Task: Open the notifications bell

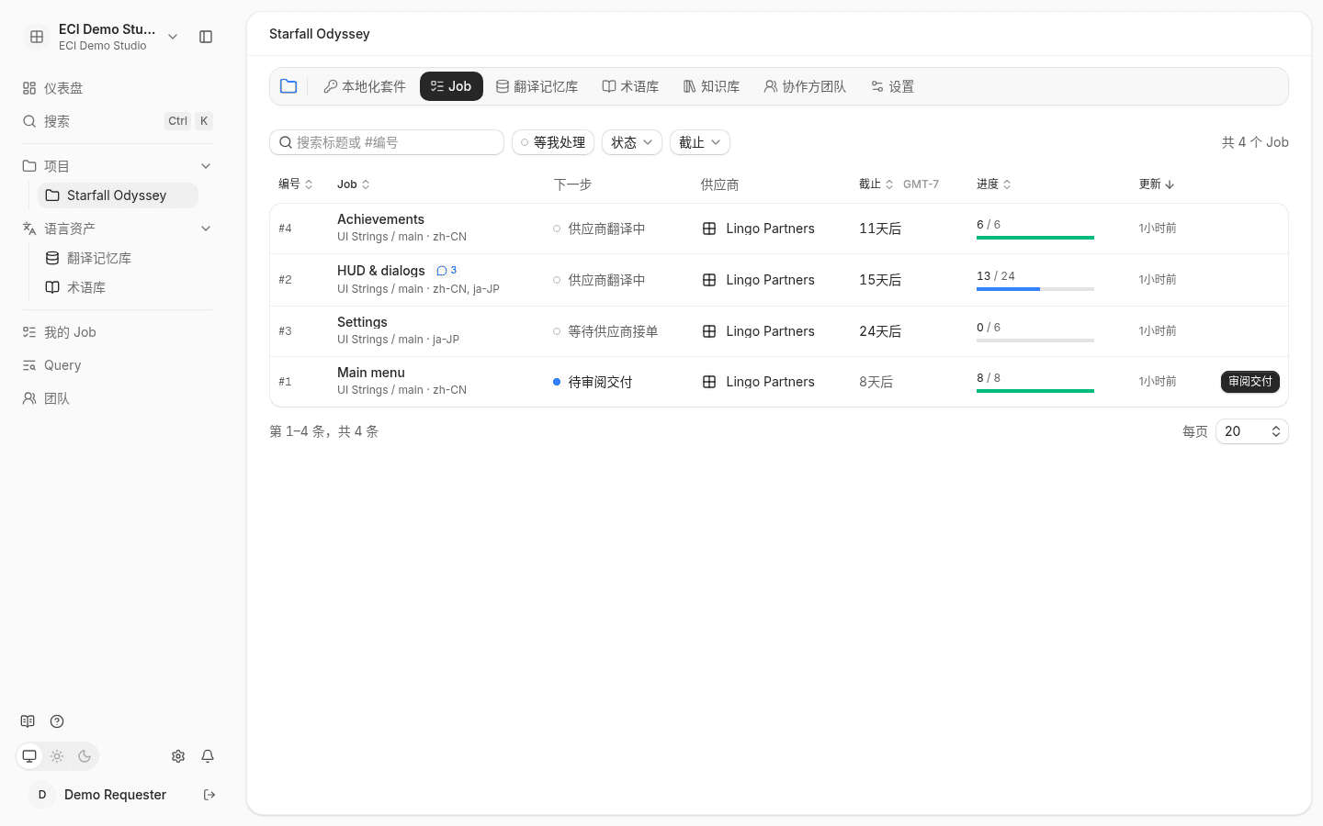Action: (208, 756)
